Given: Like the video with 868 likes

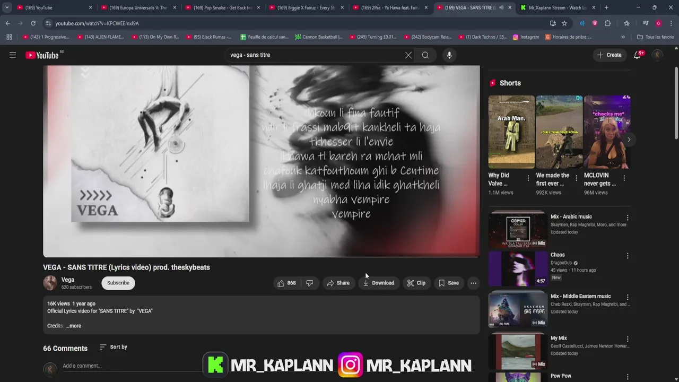Looking at the screenshot, I should [286, 283].
